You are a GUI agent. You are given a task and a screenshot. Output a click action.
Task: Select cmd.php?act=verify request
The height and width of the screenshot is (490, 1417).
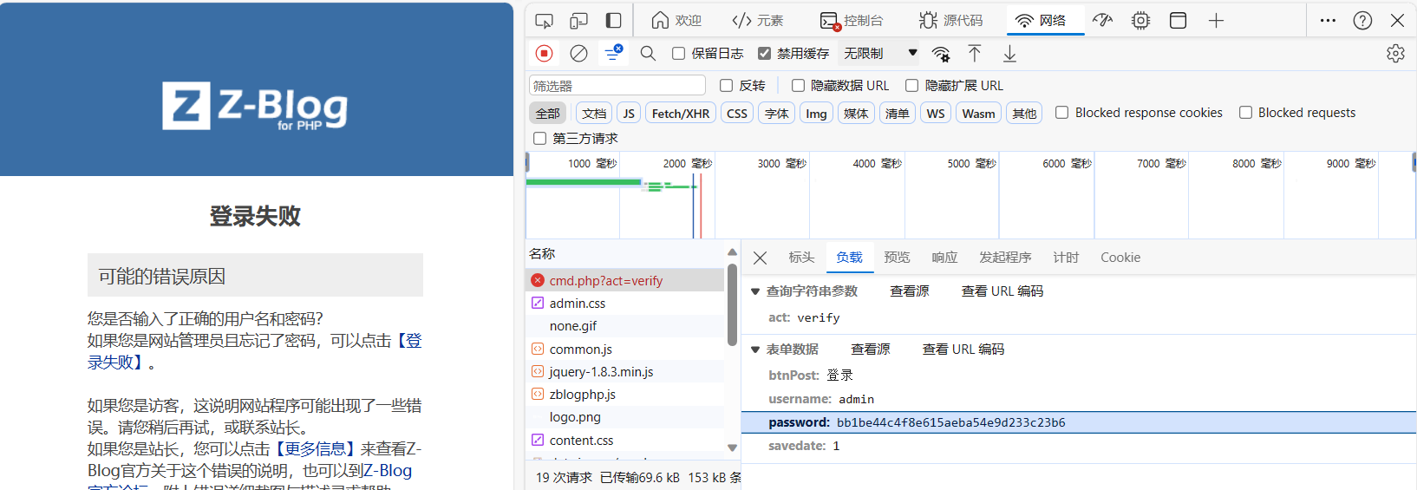(x=624, y=280)
